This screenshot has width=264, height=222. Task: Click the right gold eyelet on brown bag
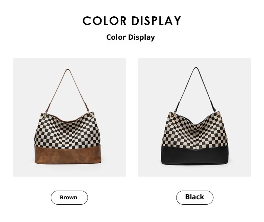pos(91,116)
